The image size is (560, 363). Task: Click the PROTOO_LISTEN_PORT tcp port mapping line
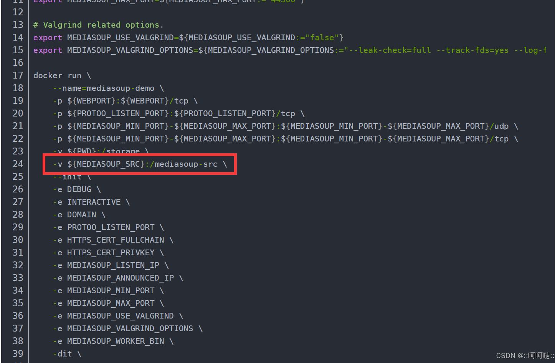pyautogui.click(x=179, y=113)
